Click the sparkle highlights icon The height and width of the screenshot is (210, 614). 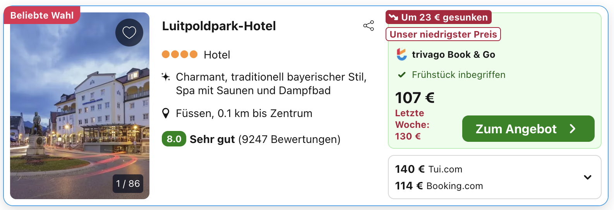pos(166,77)
